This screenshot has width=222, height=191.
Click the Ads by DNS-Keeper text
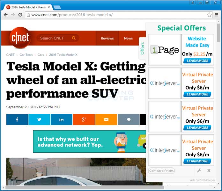click(x=203, y=180)
